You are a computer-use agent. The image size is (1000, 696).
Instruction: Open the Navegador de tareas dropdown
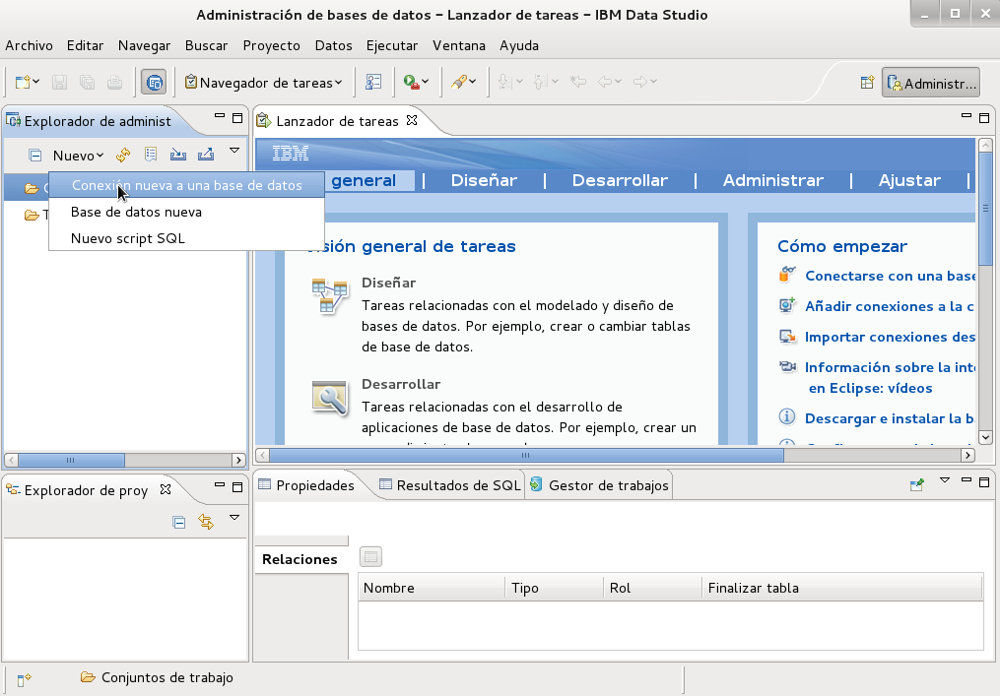coord(263,83)
